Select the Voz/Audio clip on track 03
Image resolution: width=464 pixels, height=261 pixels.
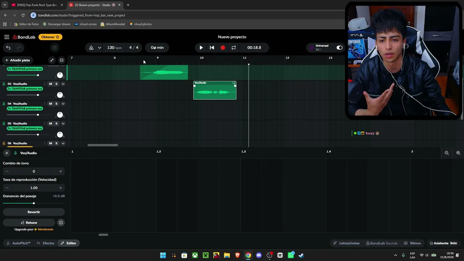[215, 90]
